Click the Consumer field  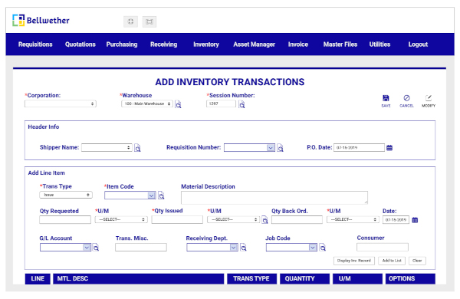point(383,248)
